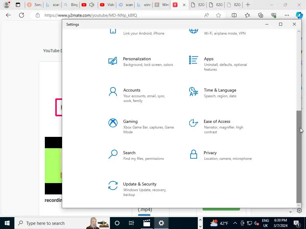Viewport: 306px width, 229px height.
Task: View site information lock icon
Action: tap(38, 15)
